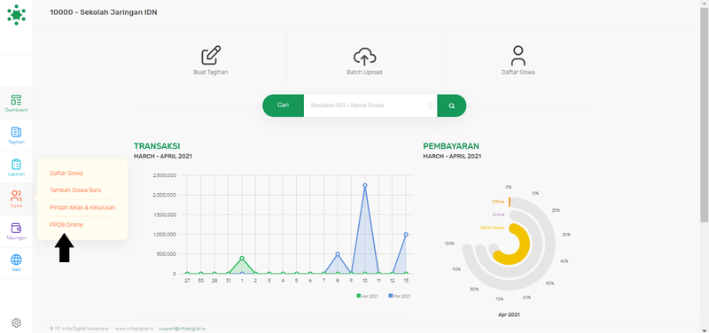Open the Dashboard sidebar icon
Screen dimensions: 709x333
pos(16,100)
